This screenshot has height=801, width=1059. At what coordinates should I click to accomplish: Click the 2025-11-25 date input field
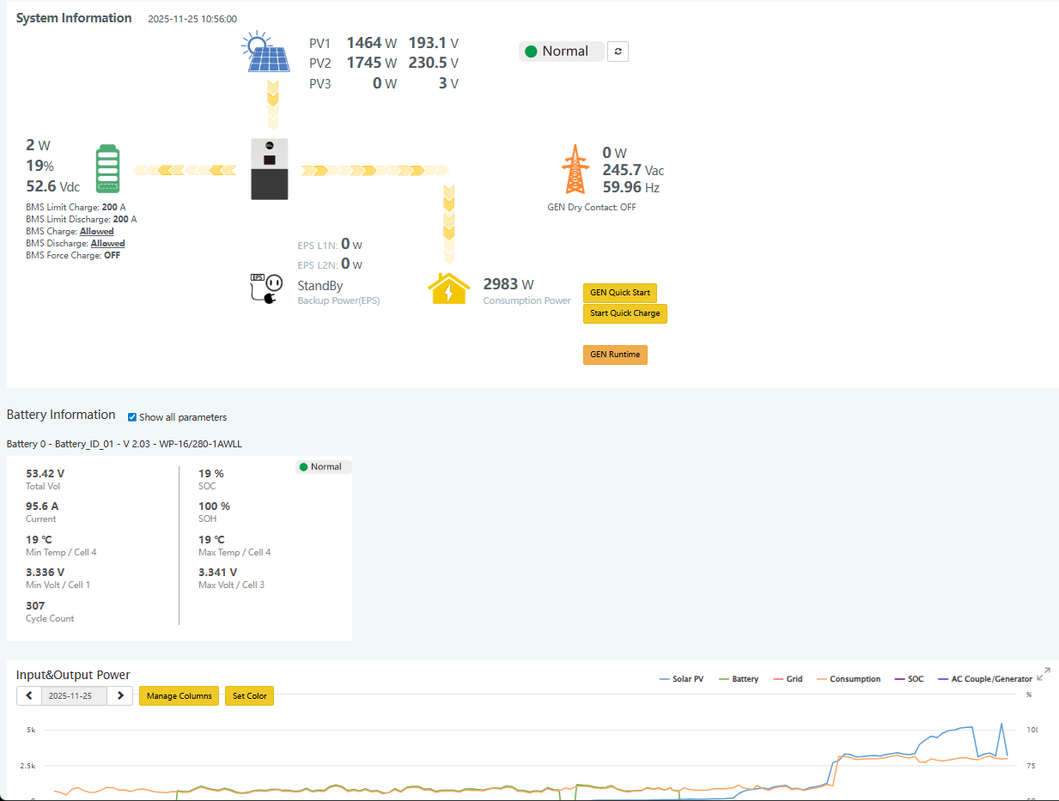point(75,695)
